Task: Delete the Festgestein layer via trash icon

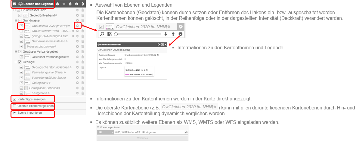Action: click(x=83, y=93)
